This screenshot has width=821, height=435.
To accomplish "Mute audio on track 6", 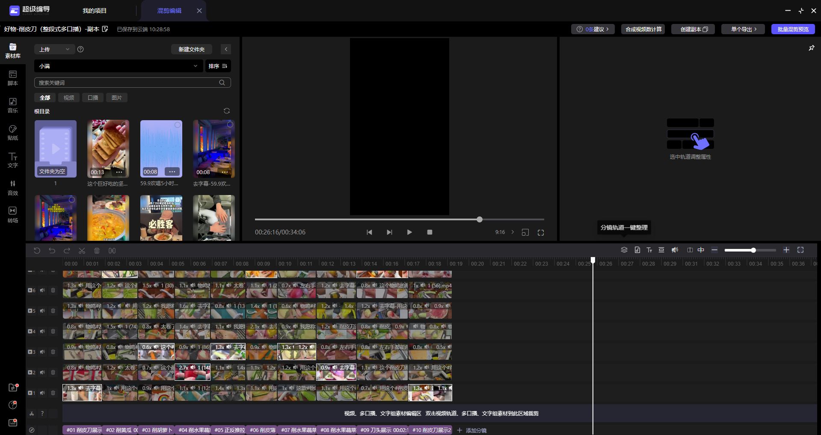I will (42, 290).
